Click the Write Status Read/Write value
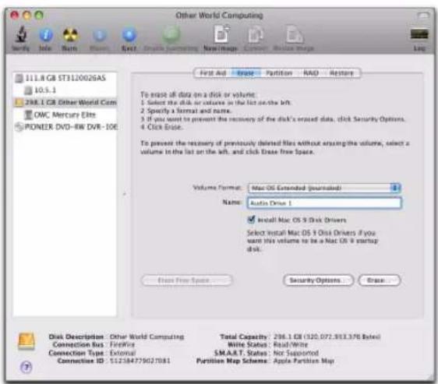Viewport: 438px width, 384px height. tap(291, 344)
